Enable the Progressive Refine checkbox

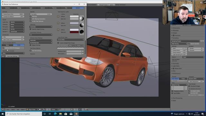pyautogui.click(x=172, y=91)
